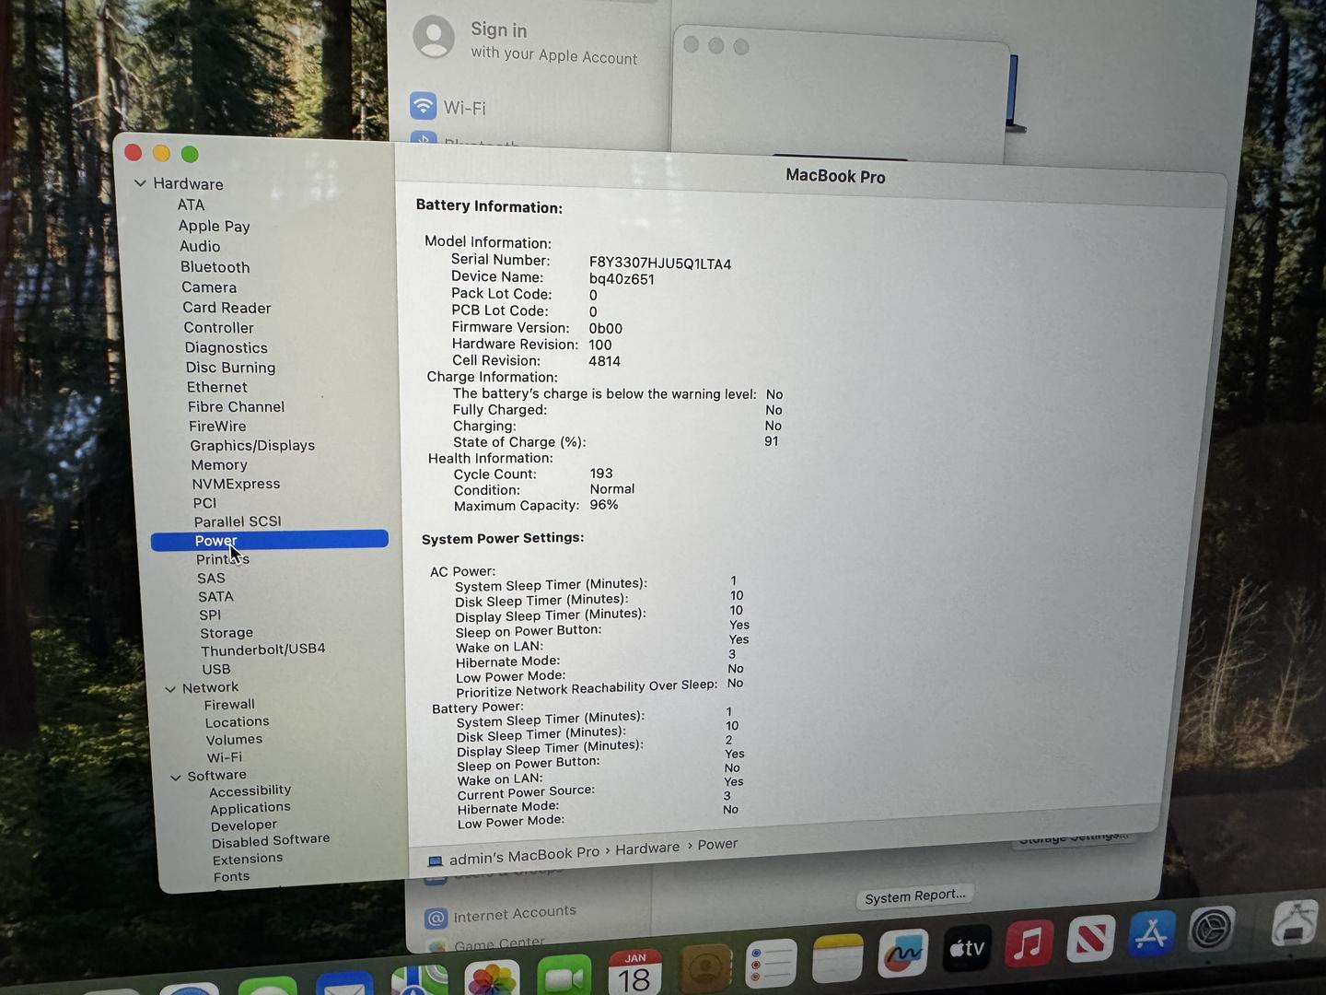The width and height of the screenshot is (1326, 995).
Task: Click the computer icon in the path bar
Action: [436, 861]
